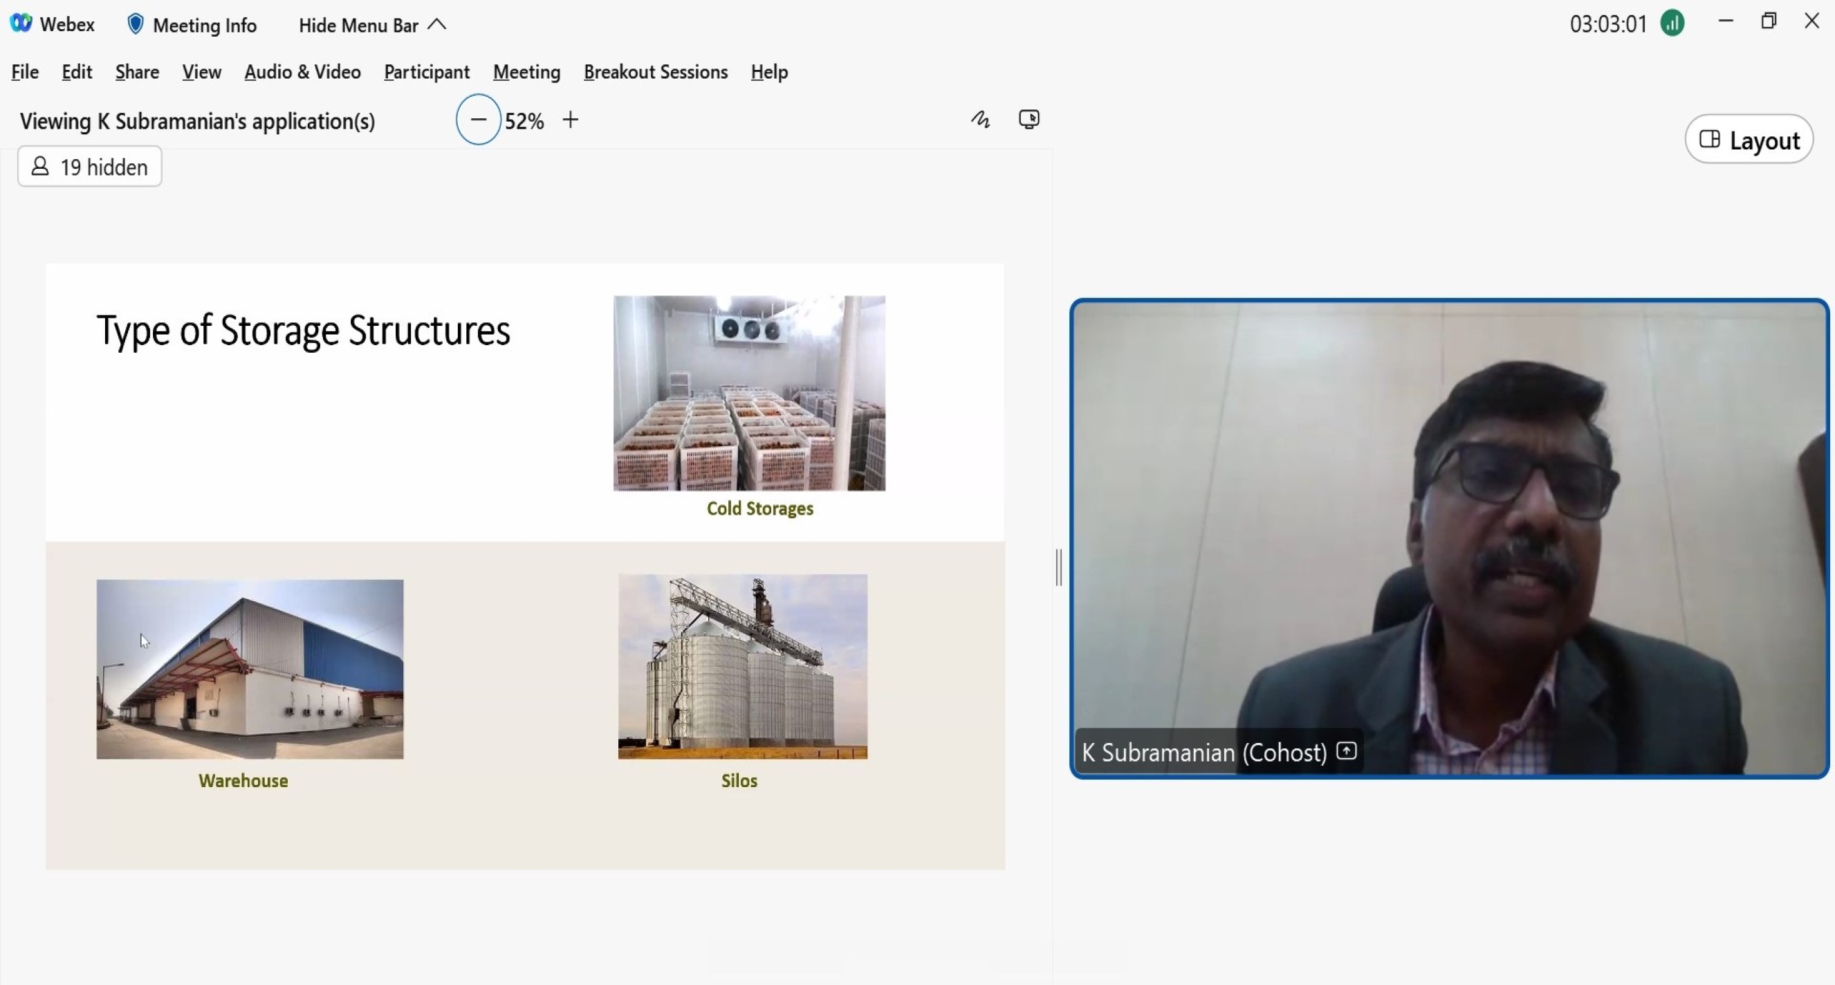Open the Audio & Video menu

coord(302,72)
